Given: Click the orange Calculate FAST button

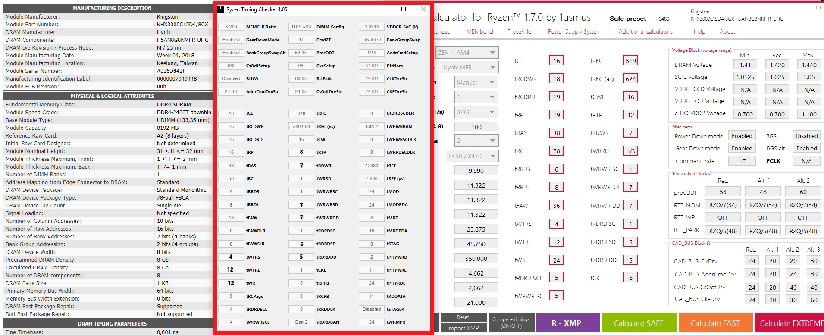Looking at the screenshot, I should [715, 323].
